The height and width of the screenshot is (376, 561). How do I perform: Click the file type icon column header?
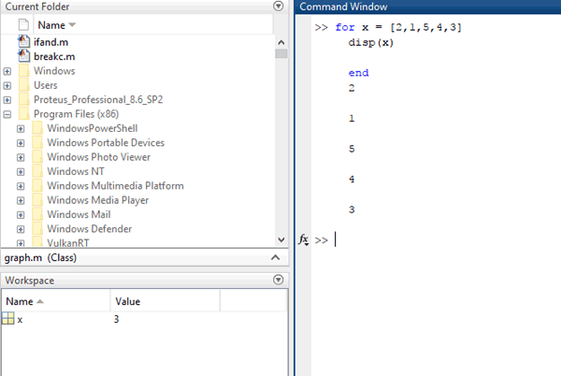click(23, 24)
